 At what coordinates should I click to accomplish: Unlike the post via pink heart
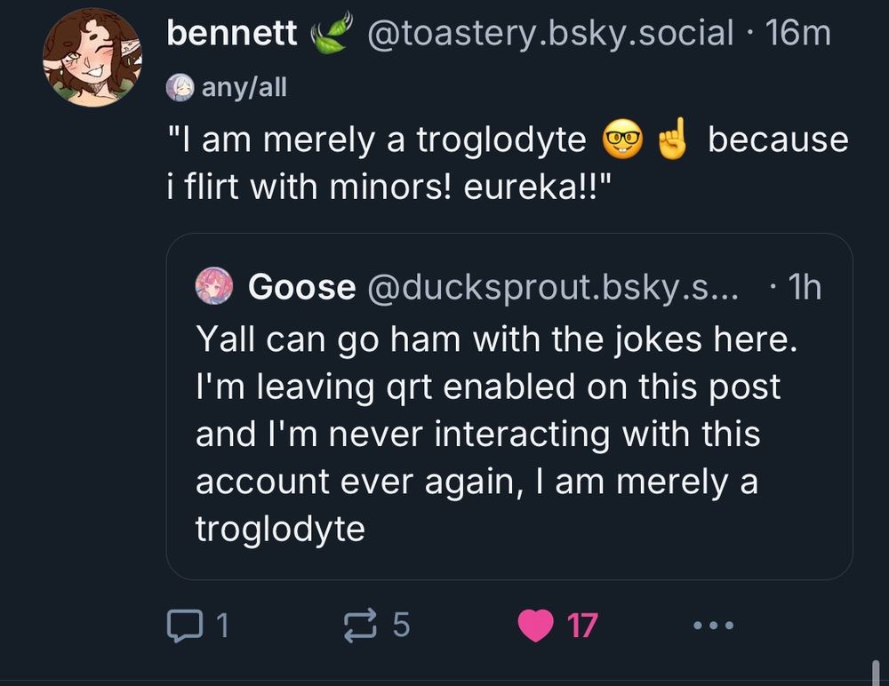click(x=535, y=626)
